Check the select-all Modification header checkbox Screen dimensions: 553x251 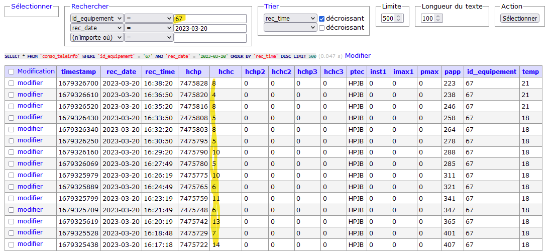[11, 72]
